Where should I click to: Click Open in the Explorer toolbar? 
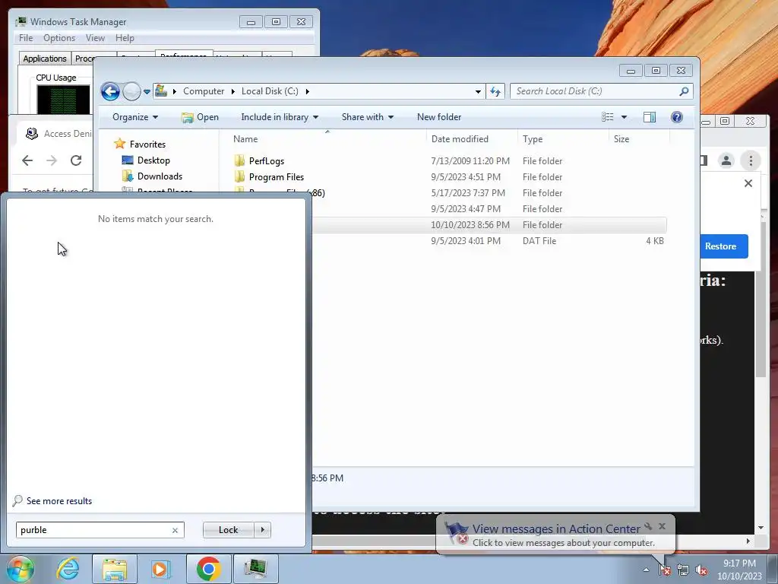coord(201,117)
